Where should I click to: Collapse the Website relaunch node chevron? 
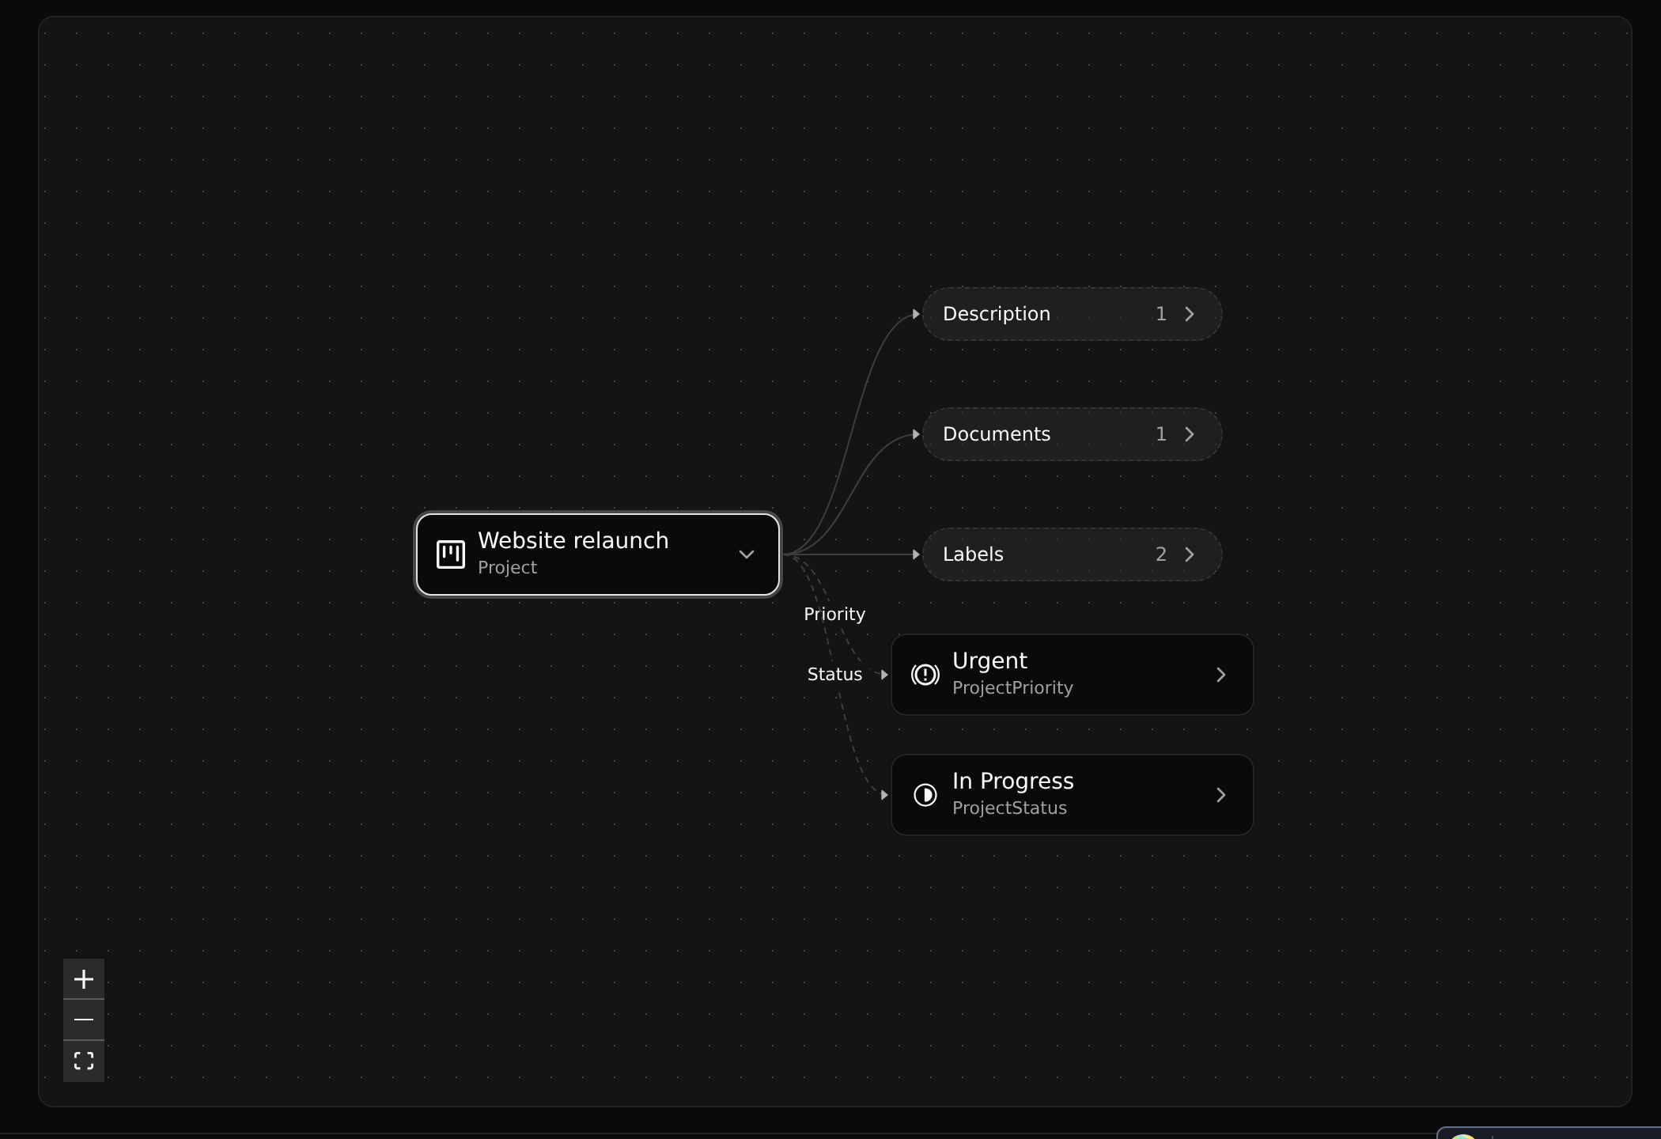coord(747,554)
